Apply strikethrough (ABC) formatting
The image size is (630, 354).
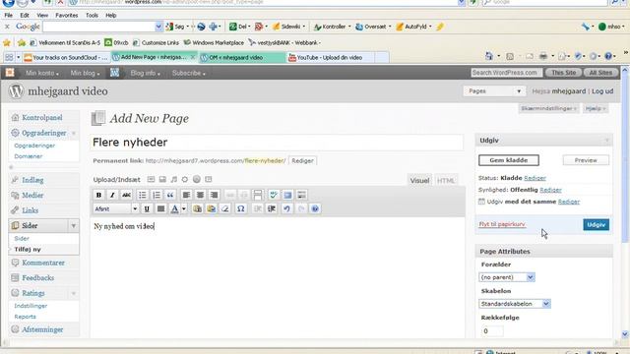click(x=126, y=195)
